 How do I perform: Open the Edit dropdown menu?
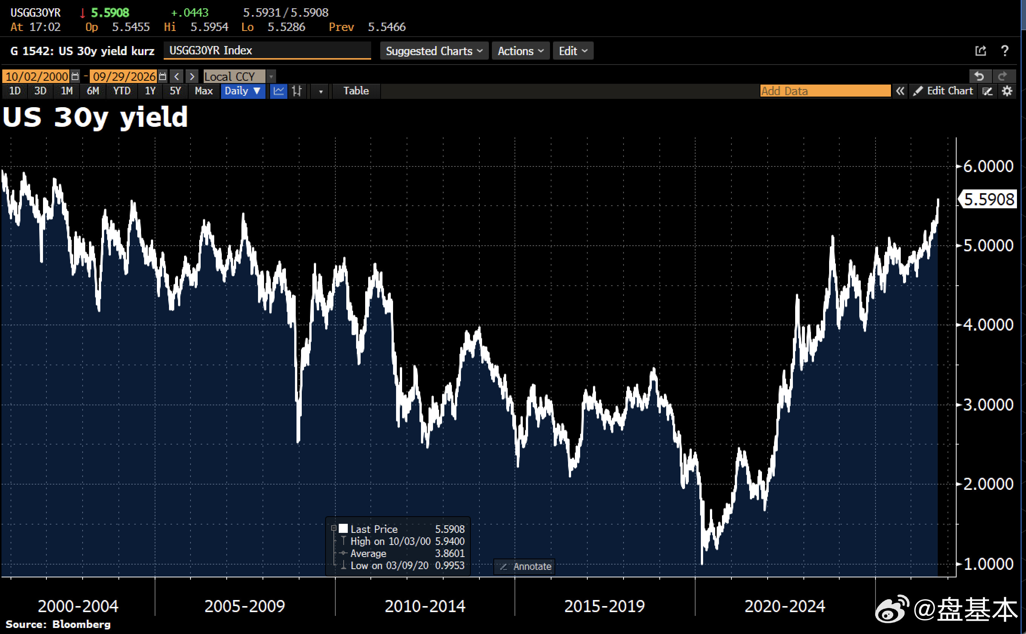tap(573, 51)
